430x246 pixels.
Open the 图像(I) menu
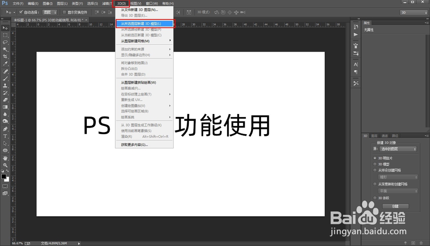coord(47,3)
